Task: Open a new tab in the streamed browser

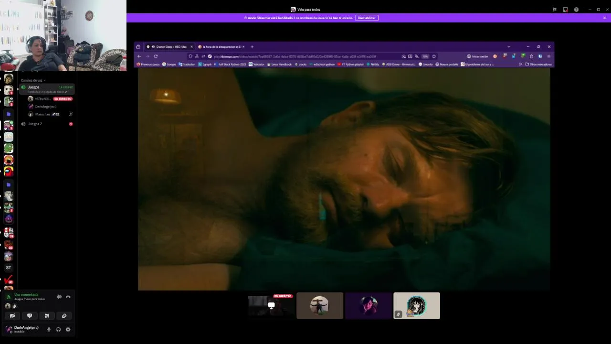Action: click(252, 47)
